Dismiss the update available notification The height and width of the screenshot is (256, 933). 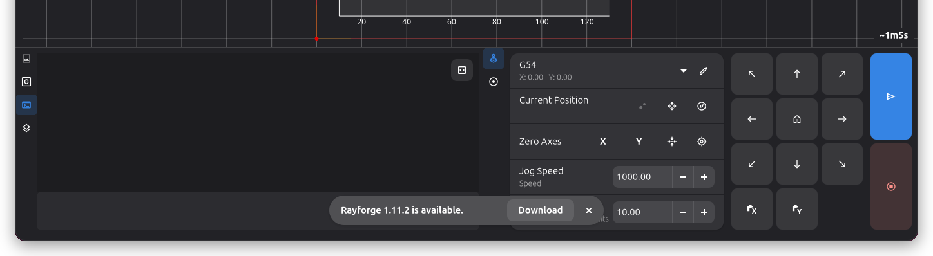click(x=589, y=210)
